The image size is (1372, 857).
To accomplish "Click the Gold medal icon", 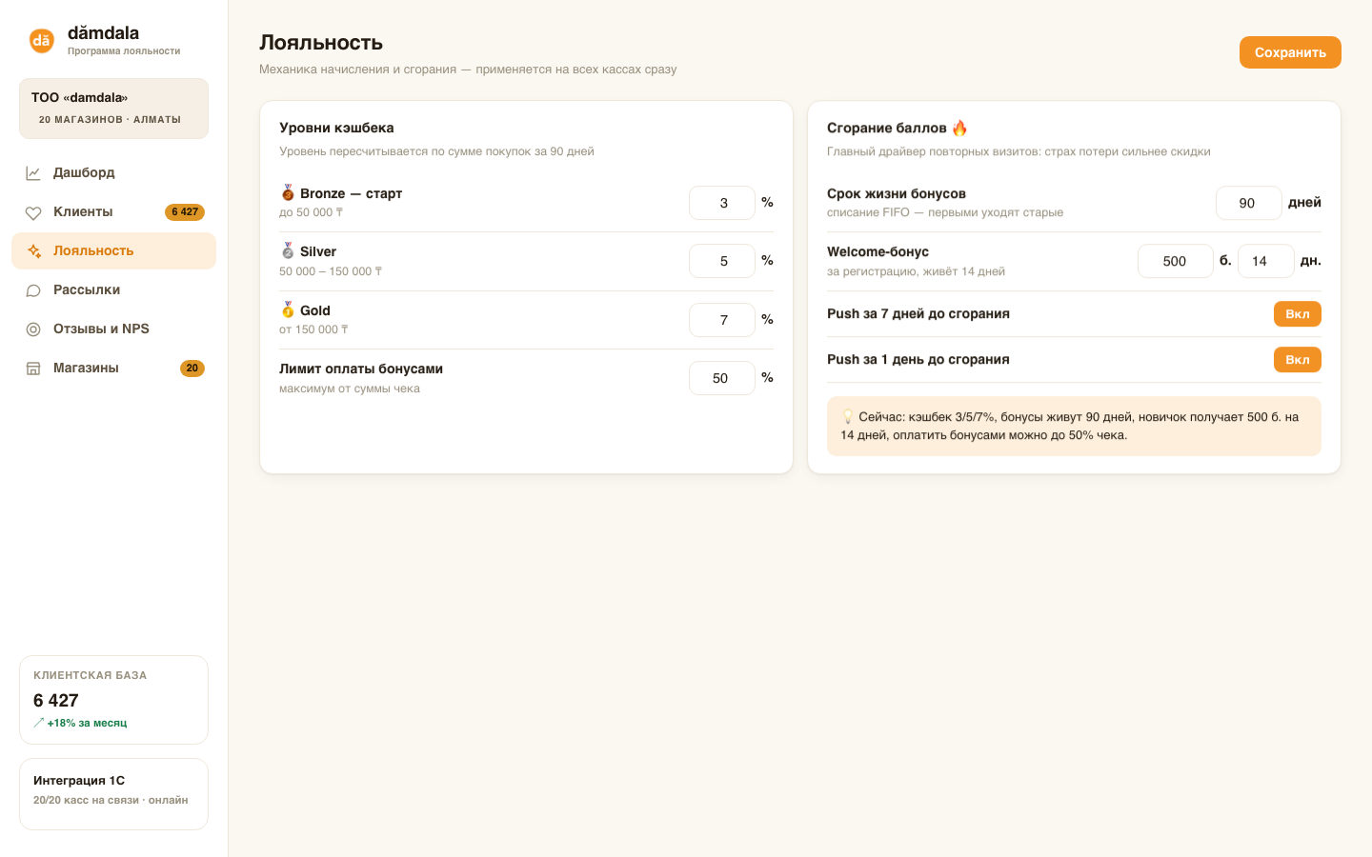I will 288,310.
